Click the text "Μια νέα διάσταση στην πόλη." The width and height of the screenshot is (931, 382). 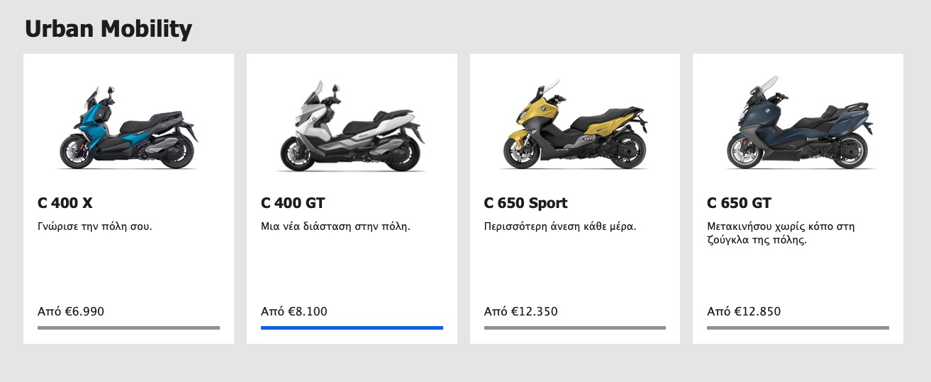point(335,227)
